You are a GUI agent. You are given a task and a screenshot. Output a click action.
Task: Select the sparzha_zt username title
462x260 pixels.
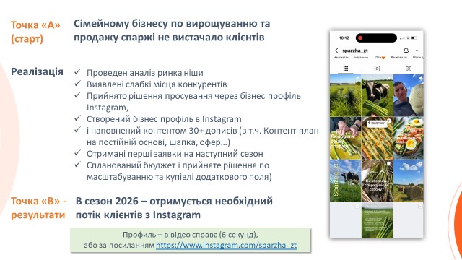(x=355, y=51)
